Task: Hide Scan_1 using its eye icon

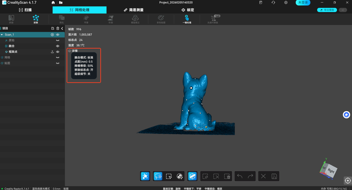Action: tap(58, 35)
